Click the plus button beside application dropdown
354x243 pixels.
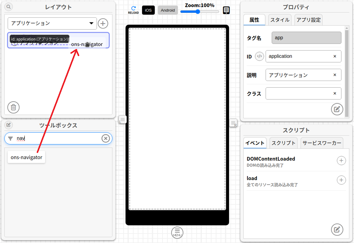click(x=103, y=23)
